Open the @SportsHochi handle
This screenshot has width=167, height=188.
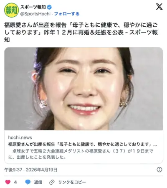(35, 14)
